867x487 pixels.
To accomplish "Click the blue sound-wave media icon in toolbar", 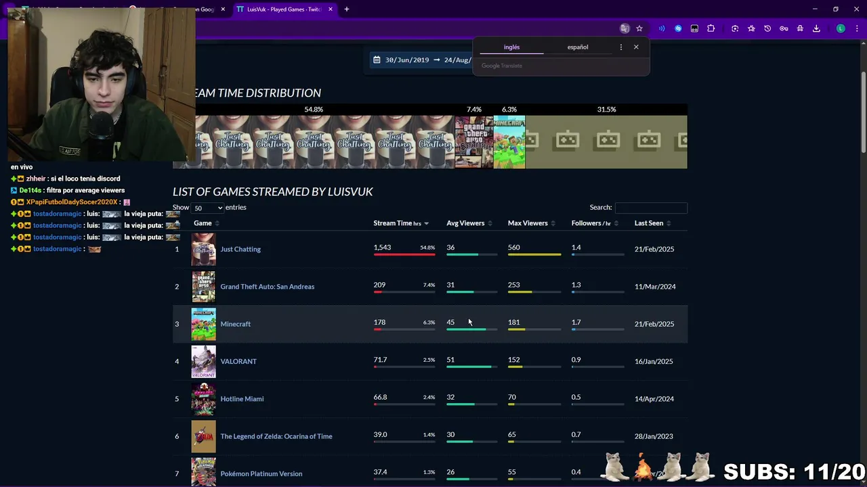I will click(x=662, y=28).
